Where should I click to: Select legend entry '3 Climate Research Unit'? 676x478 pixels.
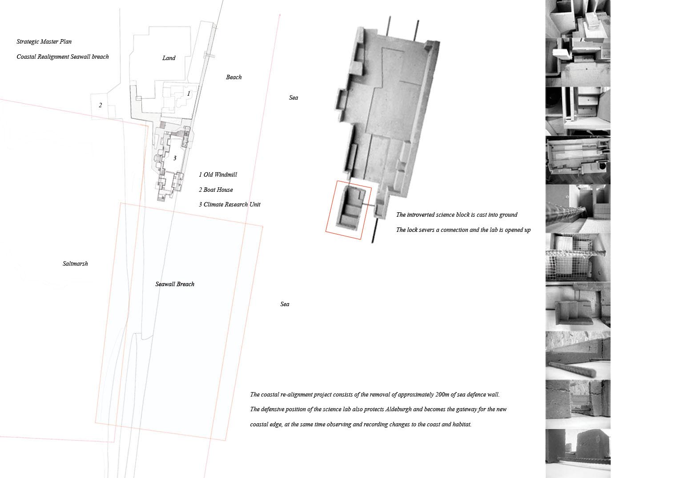pos(229,205)
